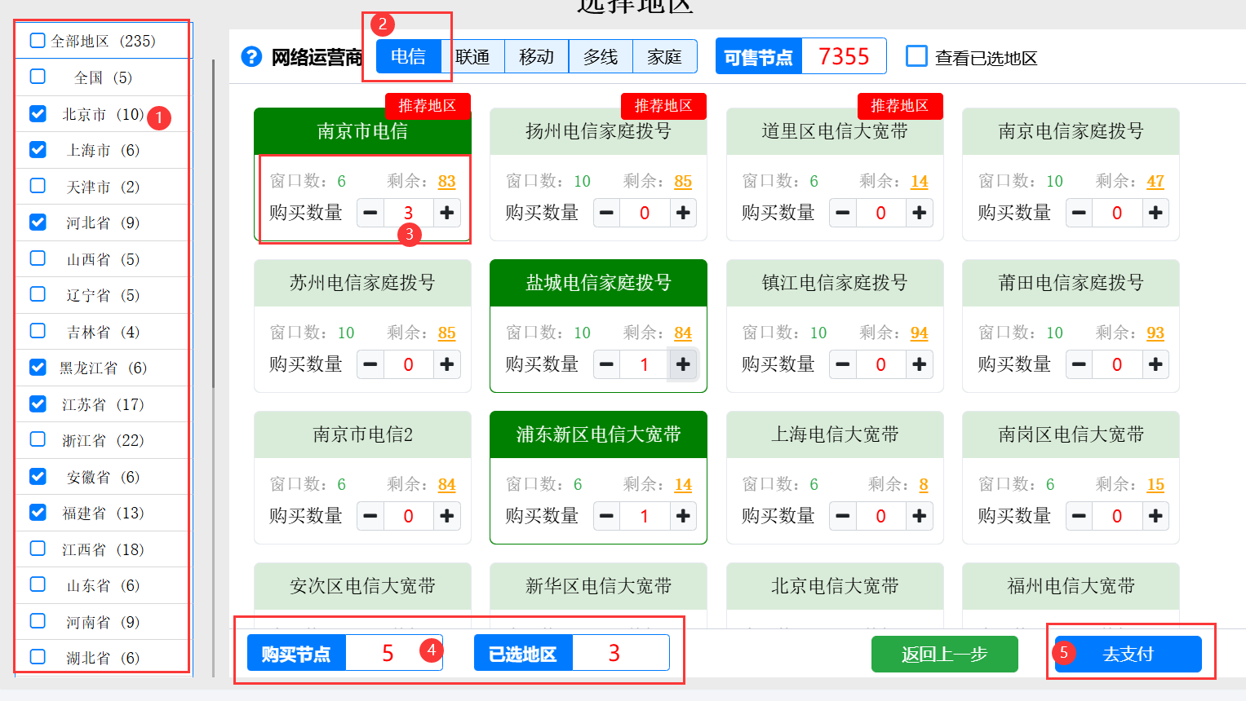1246x701 pixels.
Task: Open the 家庭 network tab
Action: pos(664,56)
